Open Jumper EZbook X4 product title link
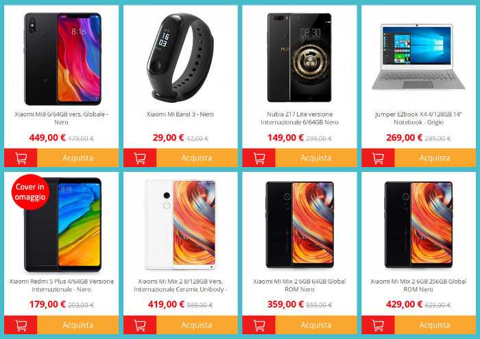The height and width of the screenshot is (339, 480). pos(418,118)
